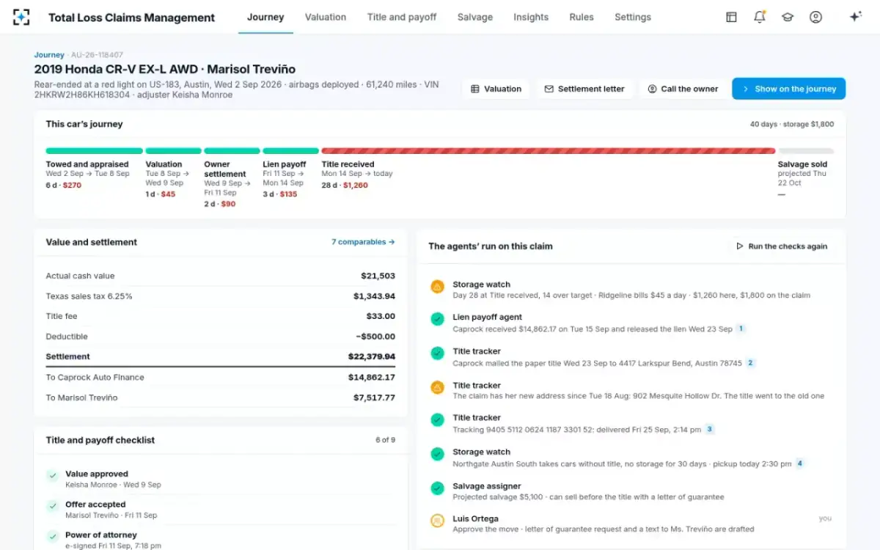Click Call the owner button

point(683,89)
